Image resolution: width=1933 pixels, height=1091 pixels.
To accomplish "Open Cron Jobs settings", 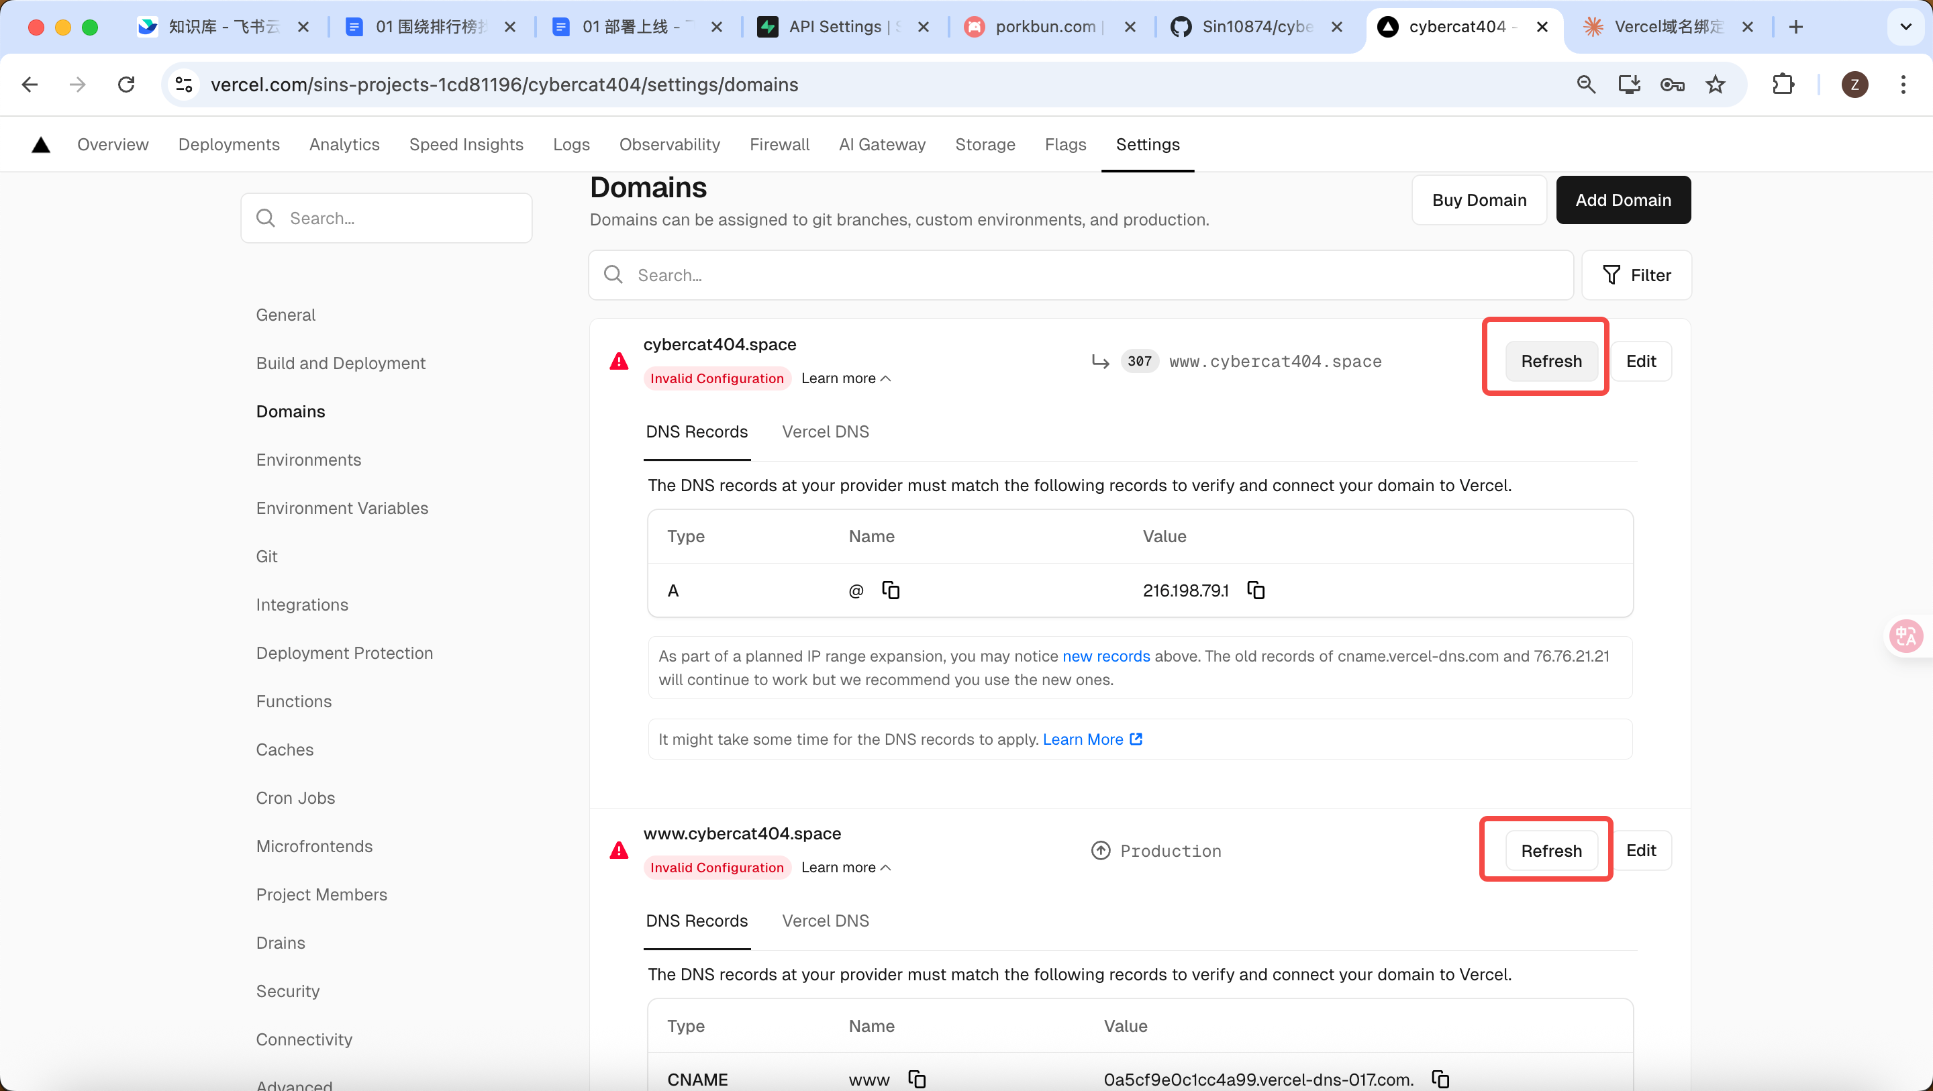I will [x=295, y=798].
